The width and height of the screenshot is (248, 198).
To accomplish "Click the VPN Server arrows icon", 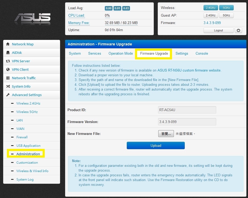I will pyautogui.click(x=8, y=61).
